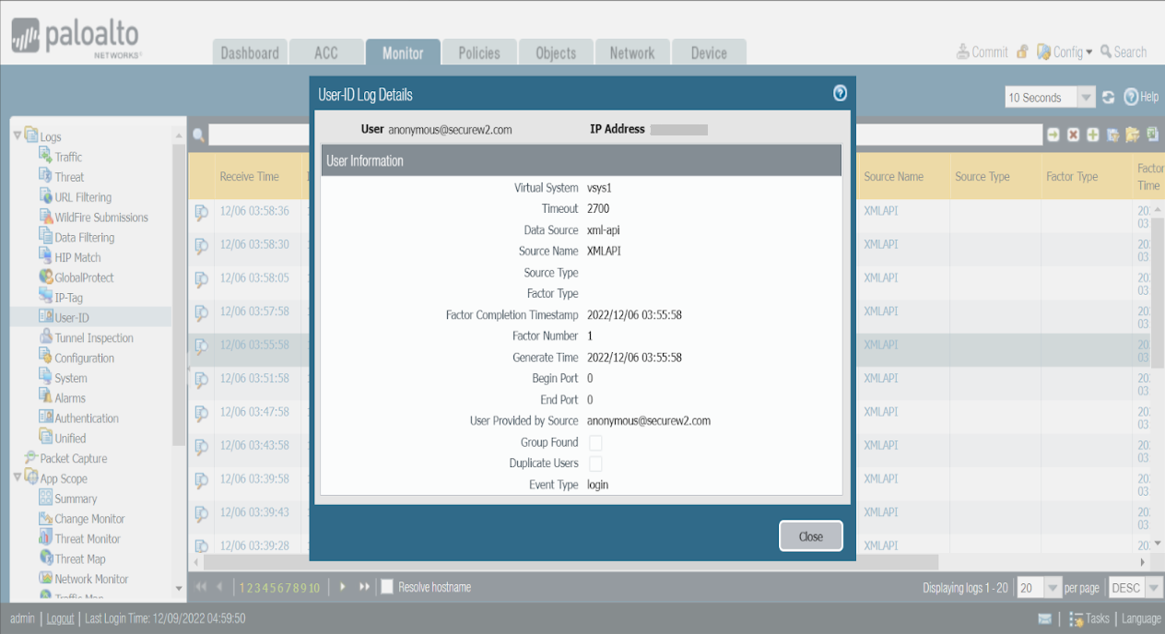Viewport: 1165px width, 634px height.
Task: Toggle the Resolve hostname checkbox
Action: pos(388,587)
